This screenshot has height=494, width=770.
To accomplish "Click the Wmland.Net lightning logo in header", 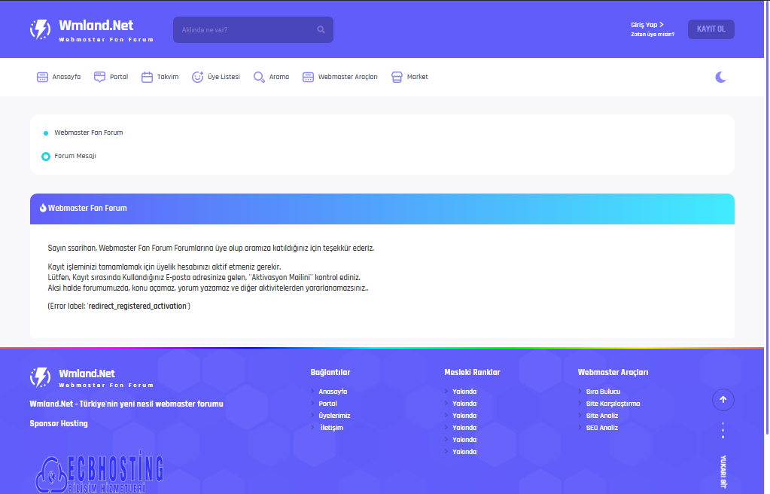I will (x=40, y=29).
